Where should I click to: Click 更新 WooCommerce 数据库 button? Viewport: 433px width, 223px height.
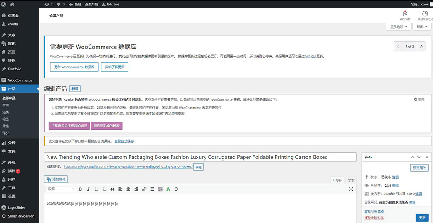pyautogui.click(x=74, y=67)
